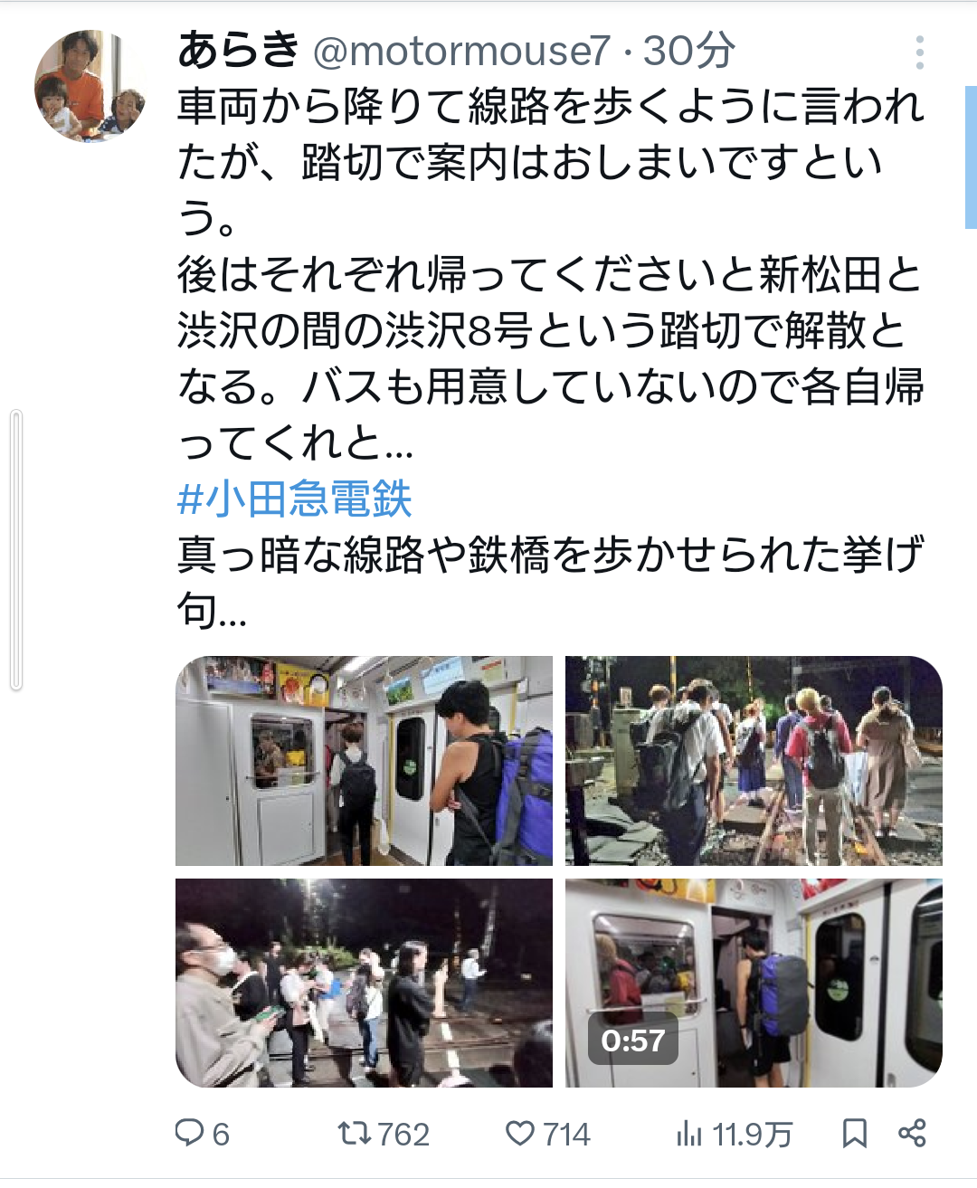The image size is (977, 1188).
Task: Open the あらき display name
Action: (x=238, y=50)
